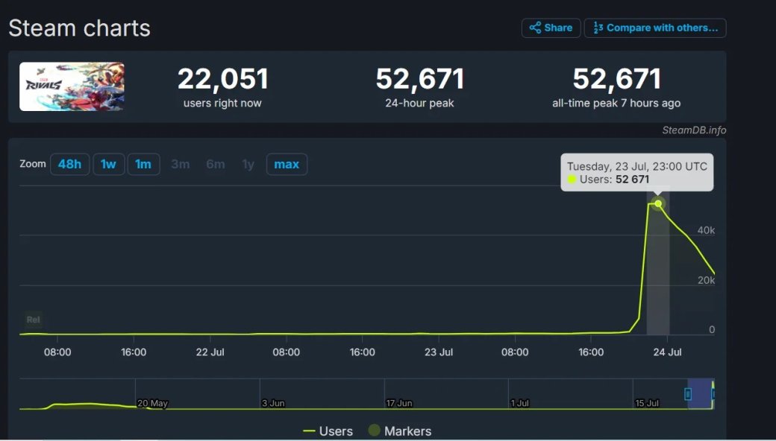This screenshot has height=441, width=776.
Task: Select the disabled 3m zoom option
Action: click(x=180, y=165)
